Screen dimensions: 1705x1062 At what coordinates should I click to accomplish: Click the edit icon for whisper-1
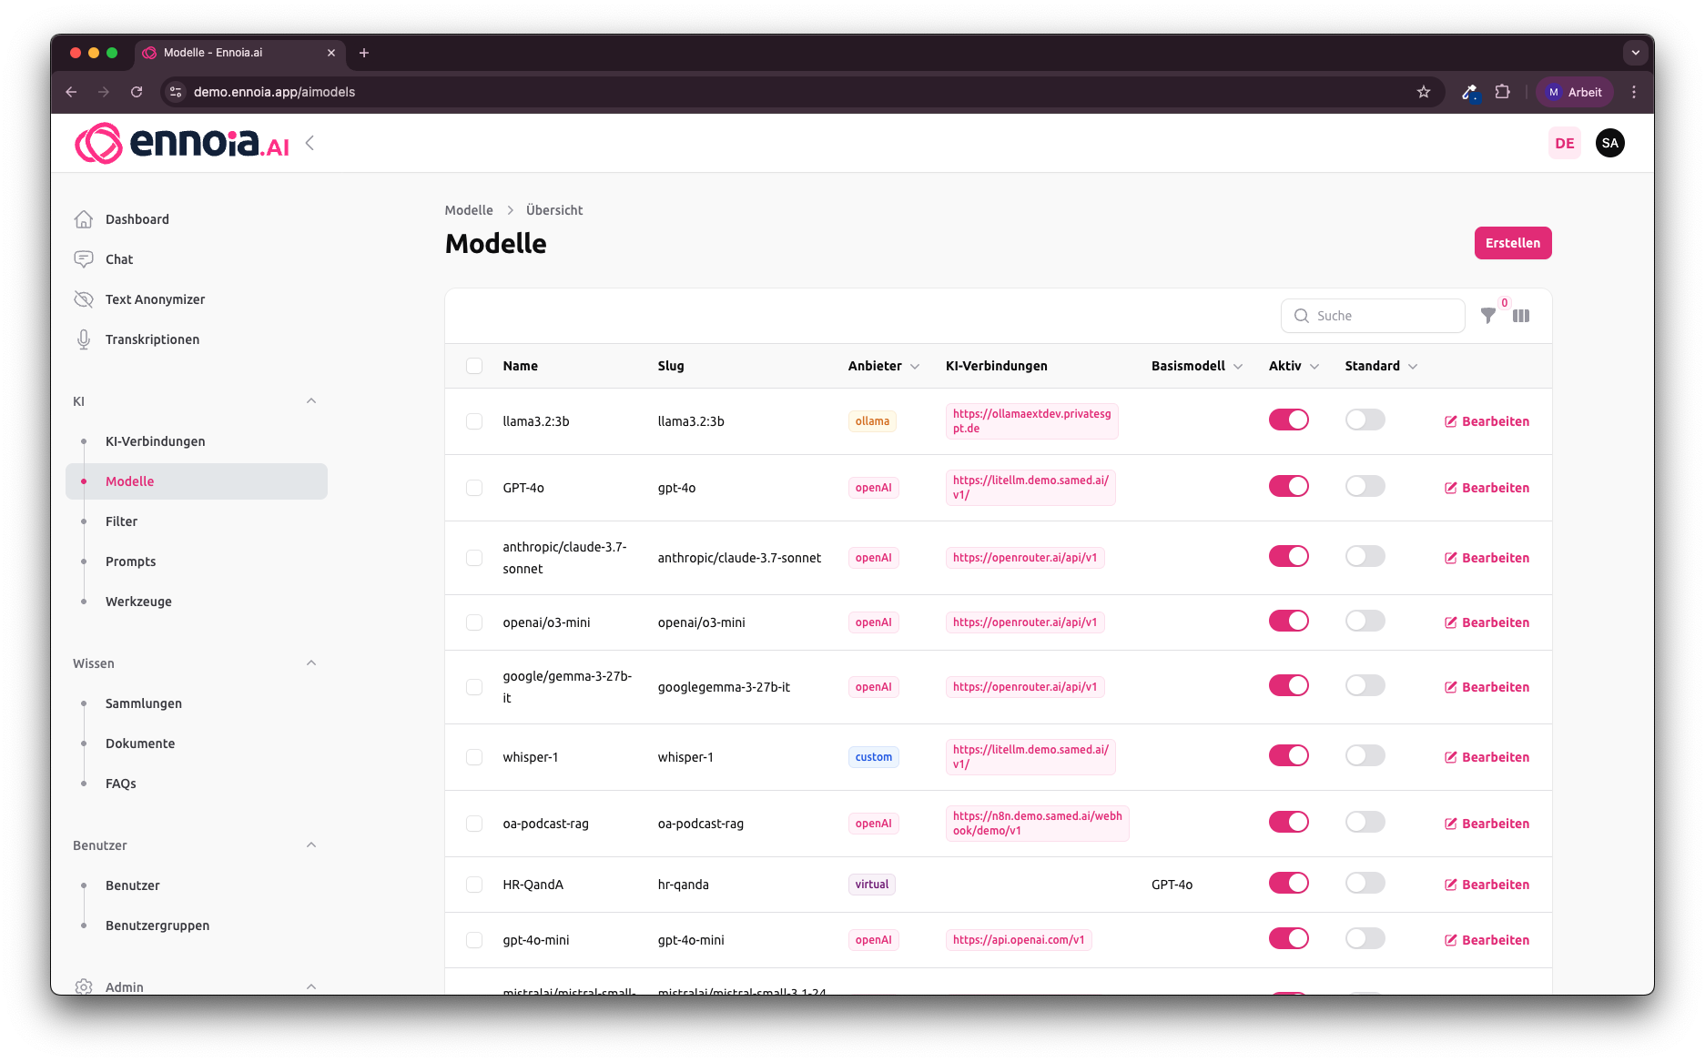click(1451, 757)
